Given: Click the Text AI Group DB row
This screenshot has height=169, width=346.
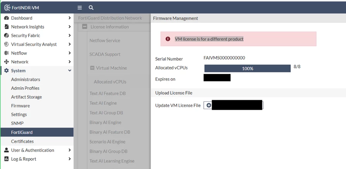Looking at the screenshot, I should click(106, 113).
